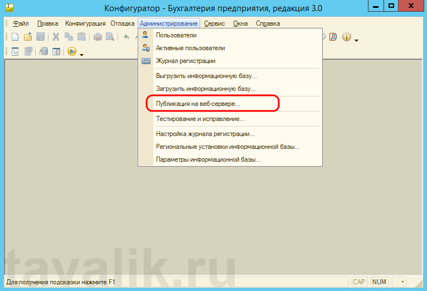Open Журнал регистрации entry

pos(230,61)
